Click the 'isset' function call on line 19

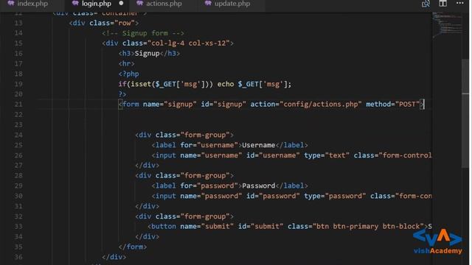(x=141, y=84)
